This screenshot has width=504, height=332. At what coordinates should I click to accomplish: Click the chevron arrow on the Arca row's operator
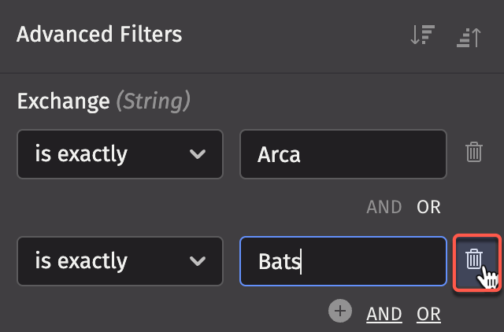(x=198, y=154)
